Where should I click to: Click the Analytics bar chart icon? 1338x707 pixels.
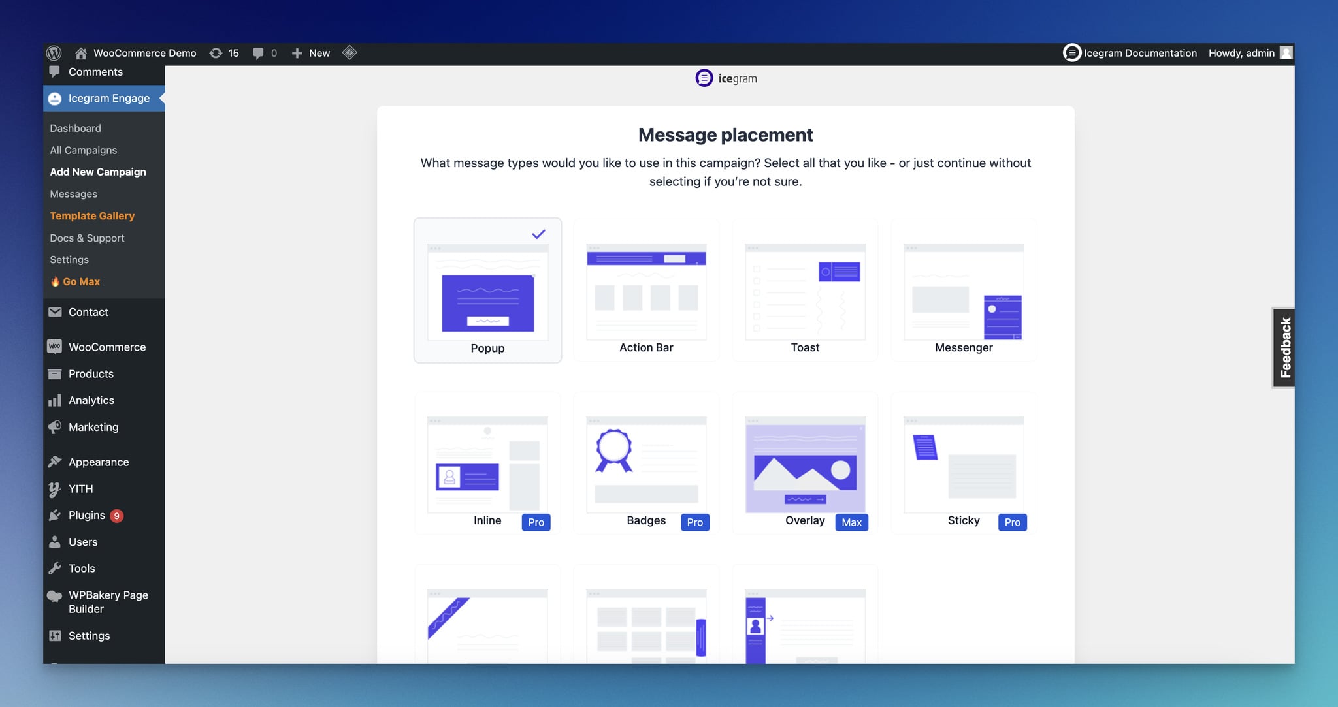[55, 400]
